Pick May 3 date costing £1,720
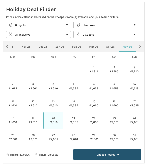 134,69
